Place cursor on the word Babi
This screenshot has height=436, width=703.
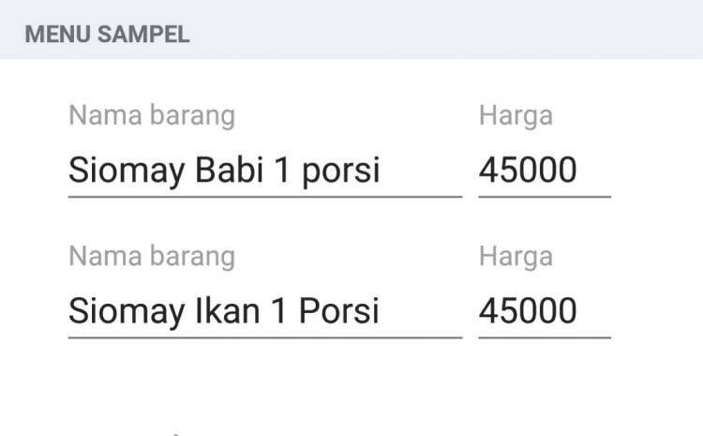click(x=229, y=170)
